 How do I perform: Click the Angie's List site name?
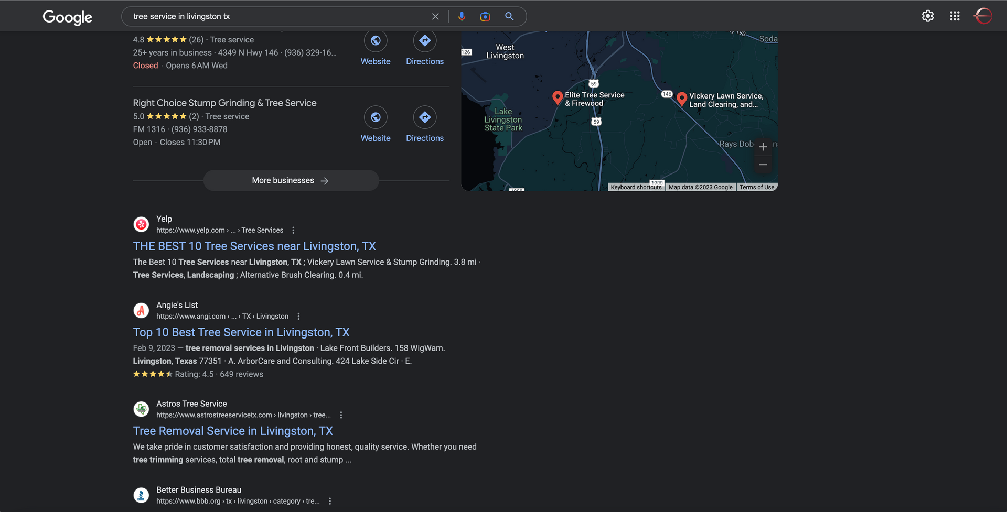click(177, 305)
